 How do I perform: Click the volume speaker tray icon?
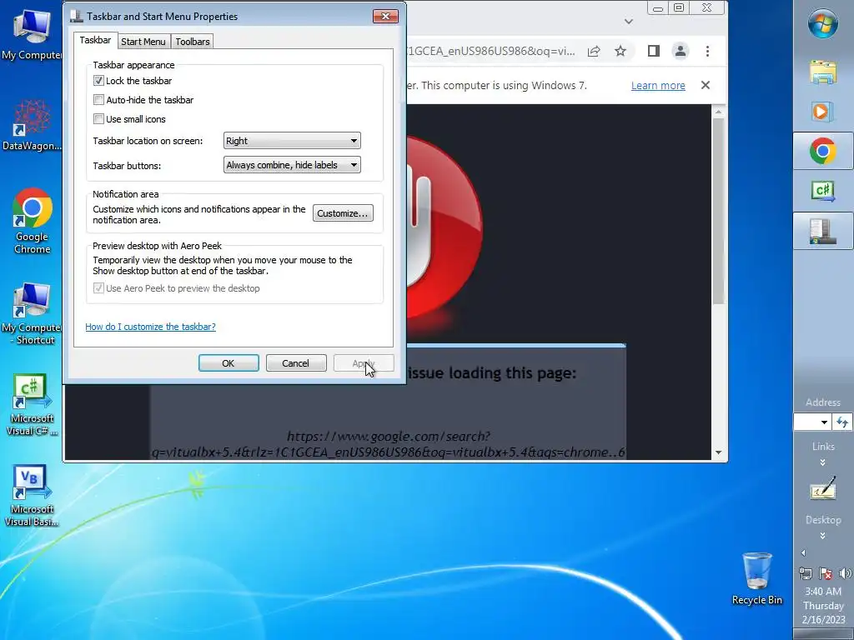845,573
